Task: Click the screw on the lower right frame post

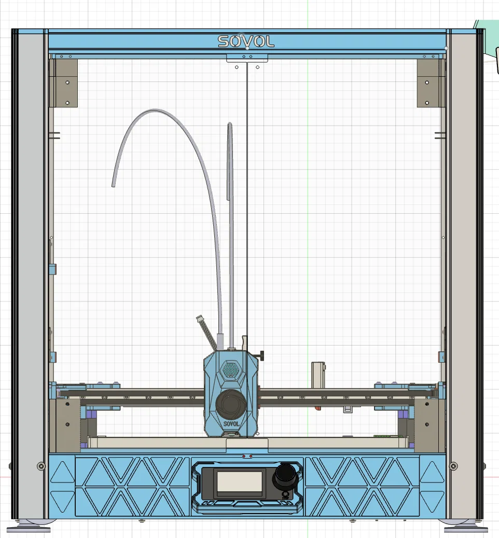Action: pyautogui.click(x=453, y=466)
